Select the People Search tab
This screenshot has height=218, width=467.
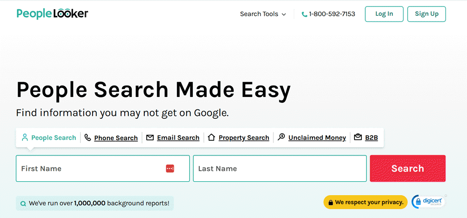coord(53,138)
